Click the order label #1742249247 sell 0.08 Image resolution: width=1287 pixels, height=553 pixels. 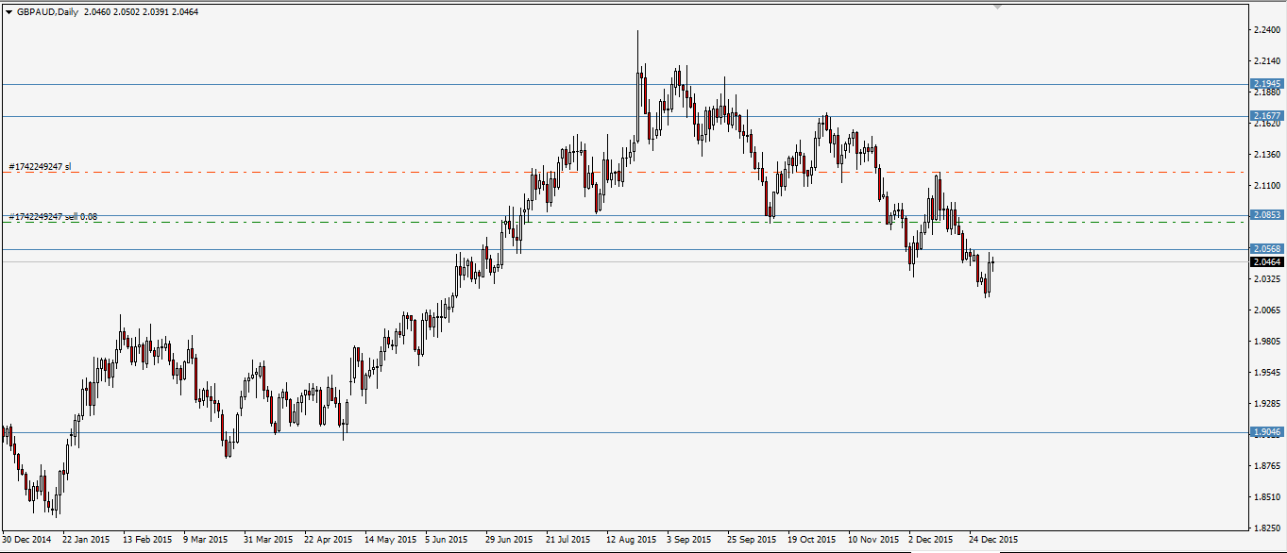pyautogui.click(x=53, y=217)
